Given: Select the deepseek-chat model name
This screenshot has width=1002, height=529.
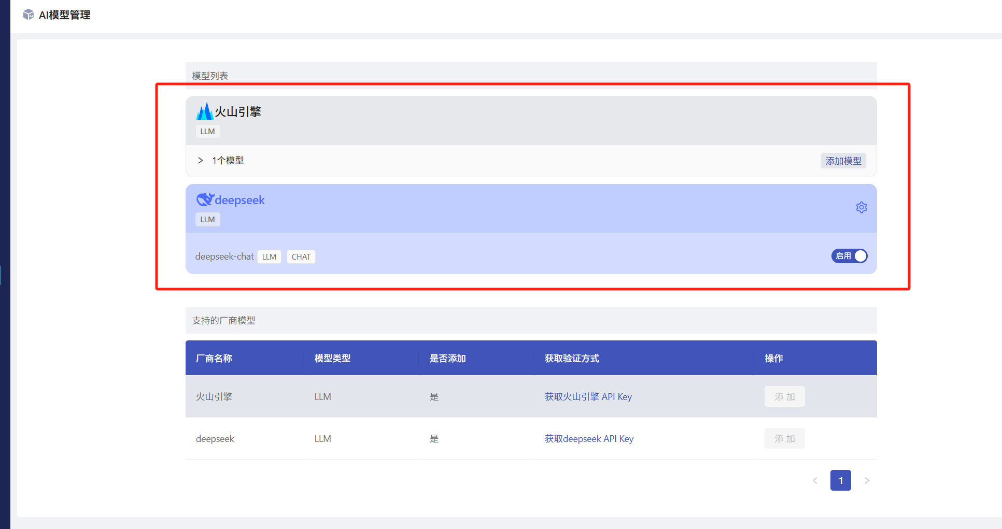Looking at the screenshot, I should coord(224,256).
